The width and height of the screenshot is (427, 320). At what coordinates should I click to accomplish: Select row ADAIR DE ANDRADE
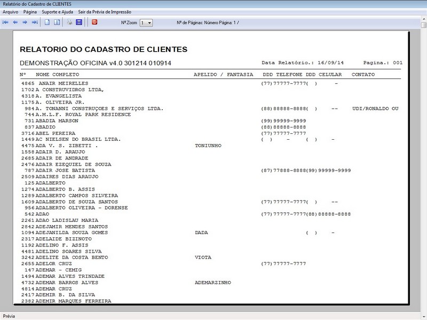[x=210, y=158]
